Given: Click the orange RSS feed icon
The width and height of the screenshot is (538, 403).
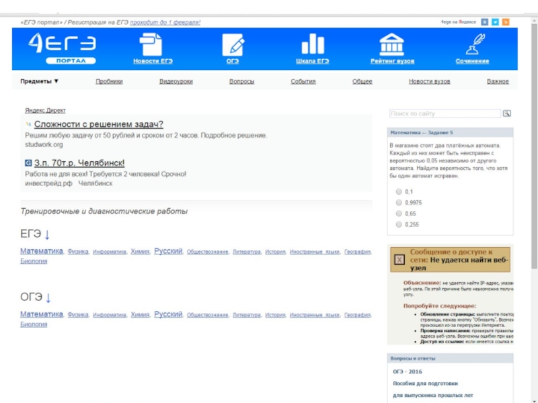Looking at the screenshot, I should coord(506,22).
